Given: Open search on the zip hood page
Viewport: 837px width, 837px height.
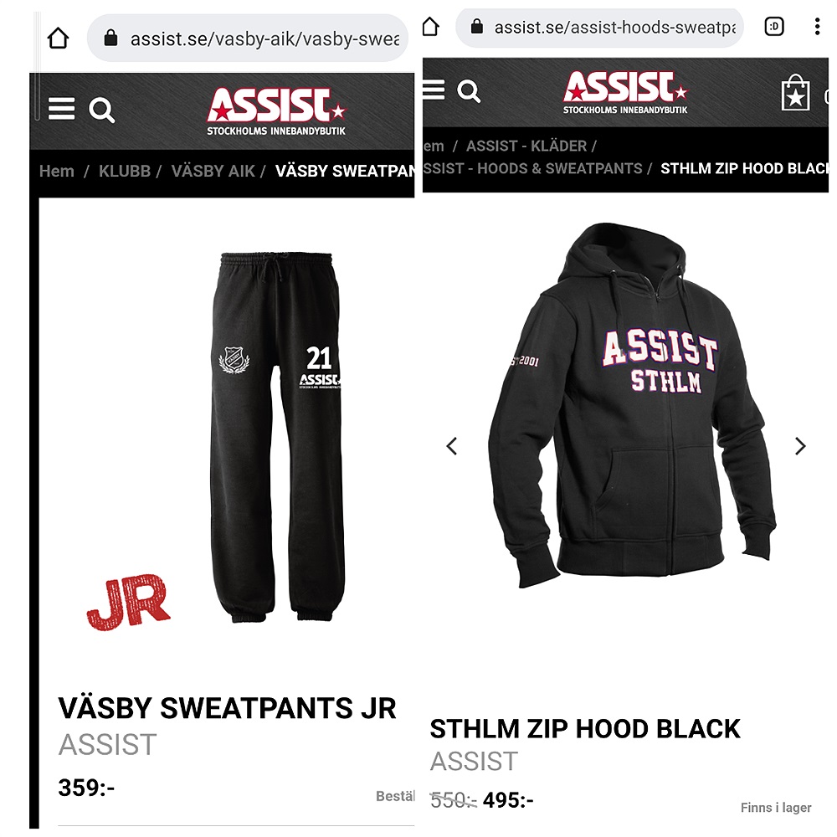Looking at the screenshot, I should (469, 90).
